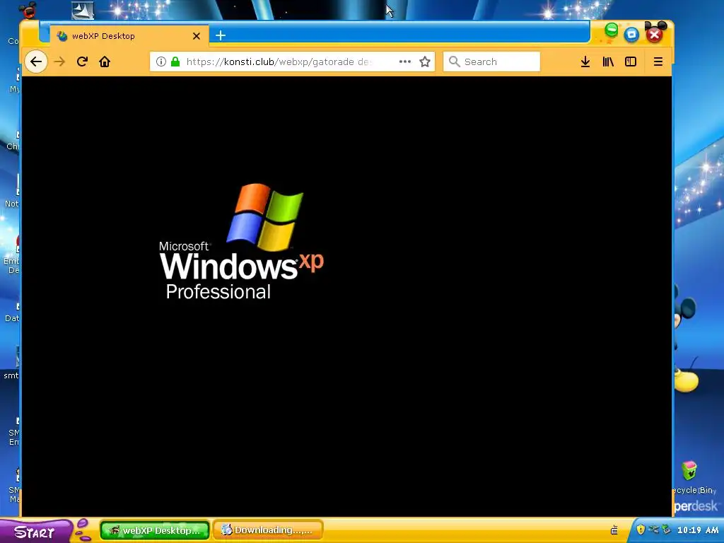Open a new tab with the plus
Screen dimensions: 724x543
pyautogui.click(x=221, y=35)
